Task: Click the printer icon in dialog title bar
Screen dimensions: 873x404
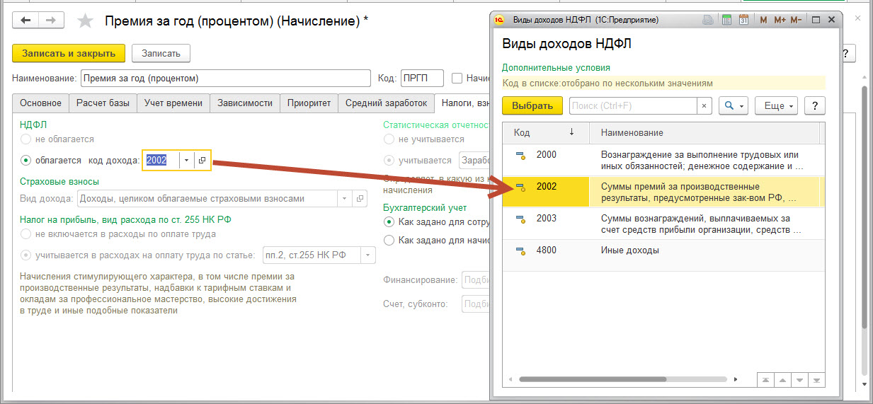Action: (x=709, y=20)
